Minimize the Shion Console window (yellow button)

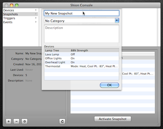click(x=11, y=5)
